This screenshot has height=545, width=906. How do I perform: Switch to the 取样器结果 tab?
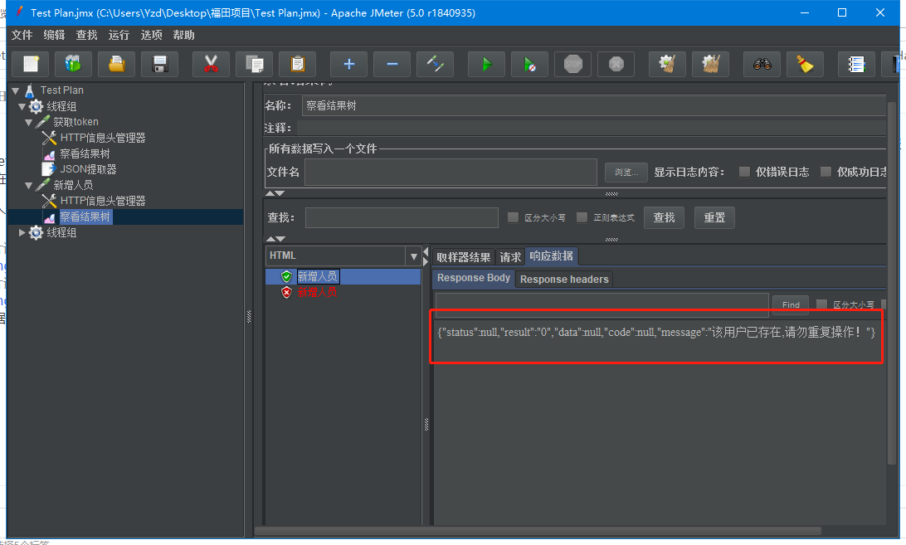pyautogui.click(x=464, y=257)
